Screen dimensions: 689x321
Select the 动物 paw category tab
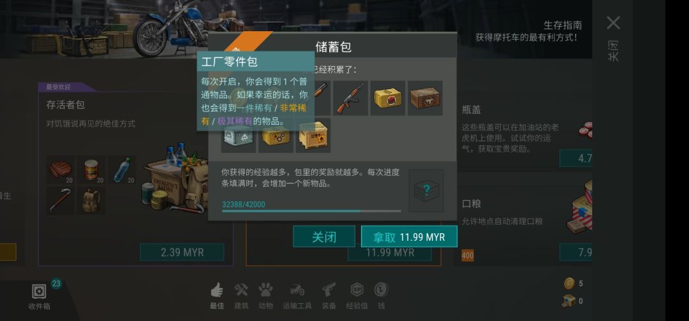(x=265, y=296)
